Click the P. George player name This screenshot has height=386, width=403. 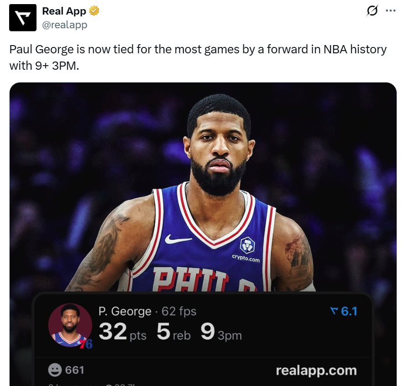tap(125, 311)
